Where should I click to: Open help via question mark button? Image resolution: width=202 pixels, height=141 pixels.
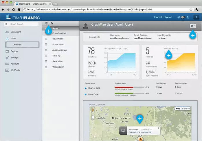(196, 17)
